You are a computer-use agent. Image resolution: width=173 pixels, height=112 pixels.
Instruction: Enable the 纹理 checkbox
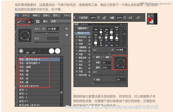(x=76, y=44)
